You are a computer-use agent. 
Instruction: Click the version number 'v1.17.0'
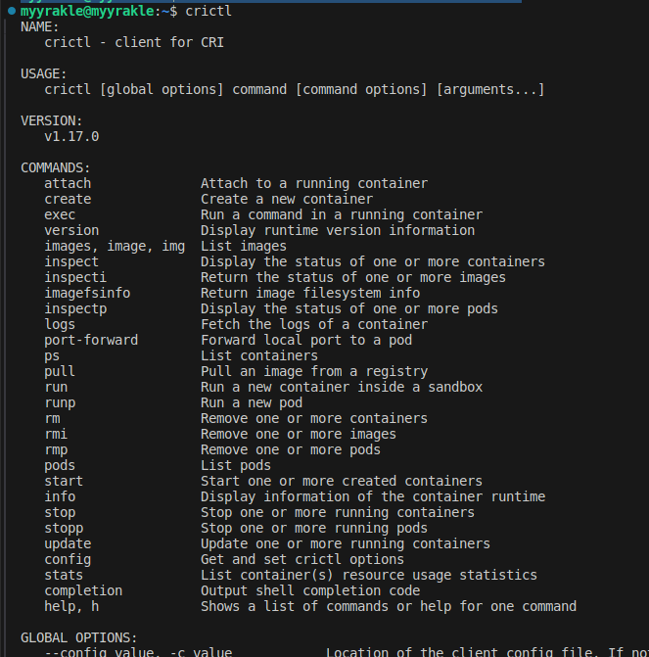[71, 137]
